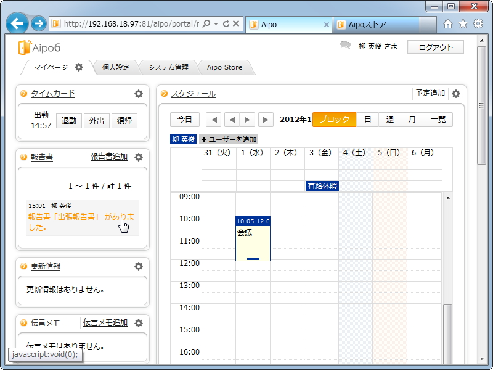The image size is (493, 370).
Task: Open the 報告書 widget settings gear
Action: click(139, 158)
